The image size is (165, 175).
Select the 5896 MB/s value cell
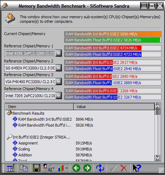coord(84,119)
